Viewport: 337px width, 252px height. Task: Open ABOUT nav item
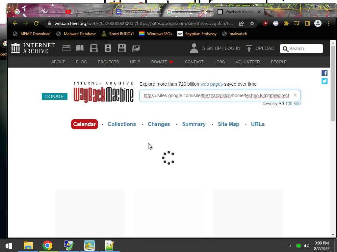[x=58, y=62]
